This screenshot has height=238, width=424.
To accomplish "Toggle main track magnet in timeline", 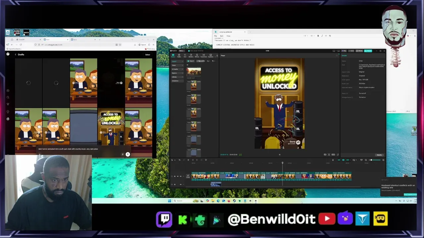I will pyautogui.click(x=339, y=160).
